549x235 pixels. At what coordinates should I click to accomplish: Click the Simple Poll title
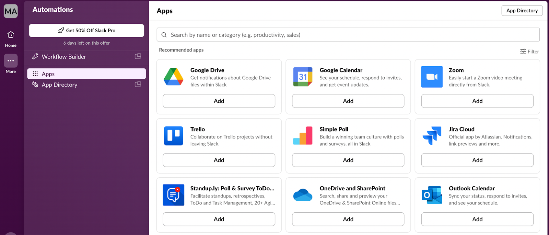[334, 129]
